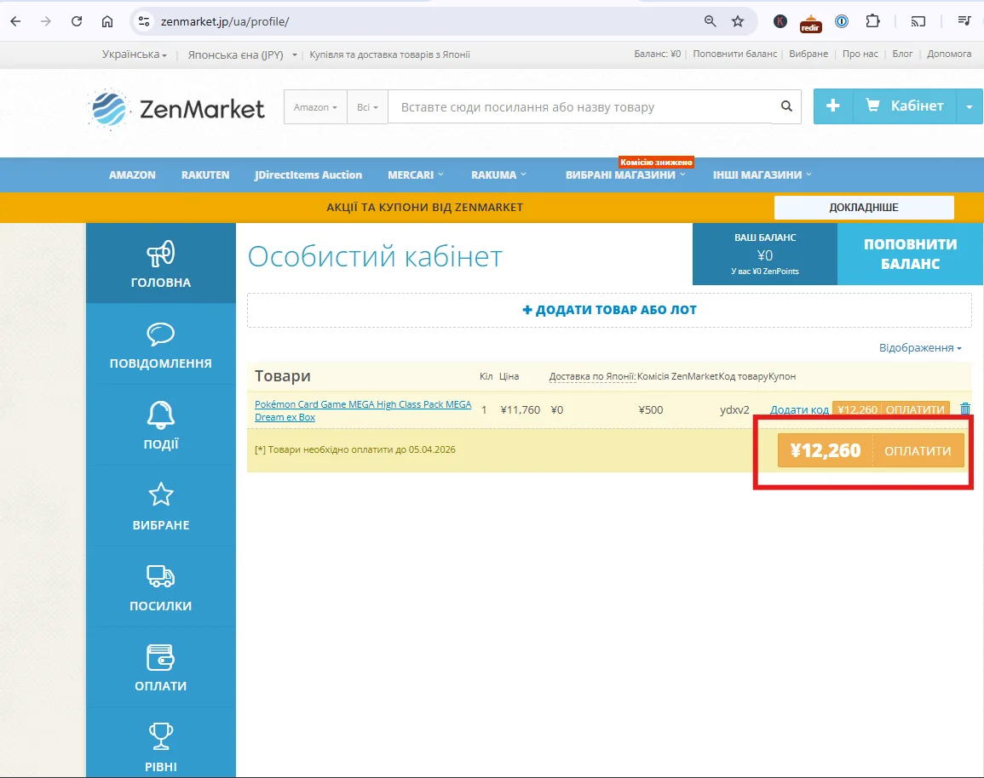This screenshot has width=984, height=778.
Task: Open the red K extension icon
Action: (x=780, y=21)
